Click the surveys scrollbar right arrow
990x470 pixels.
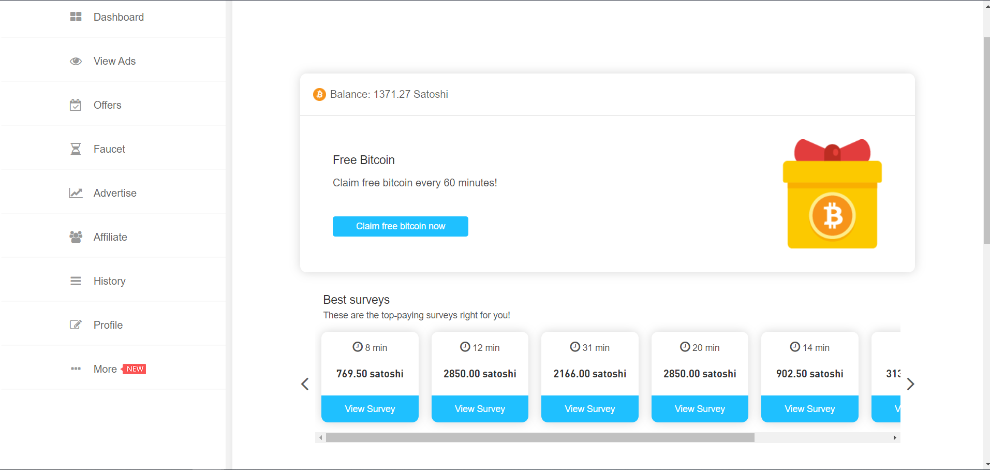tap(895, 438)
